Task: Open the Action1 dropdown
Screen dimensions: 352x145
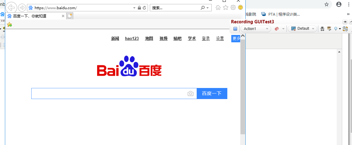Action: click(x=256, y=29)
